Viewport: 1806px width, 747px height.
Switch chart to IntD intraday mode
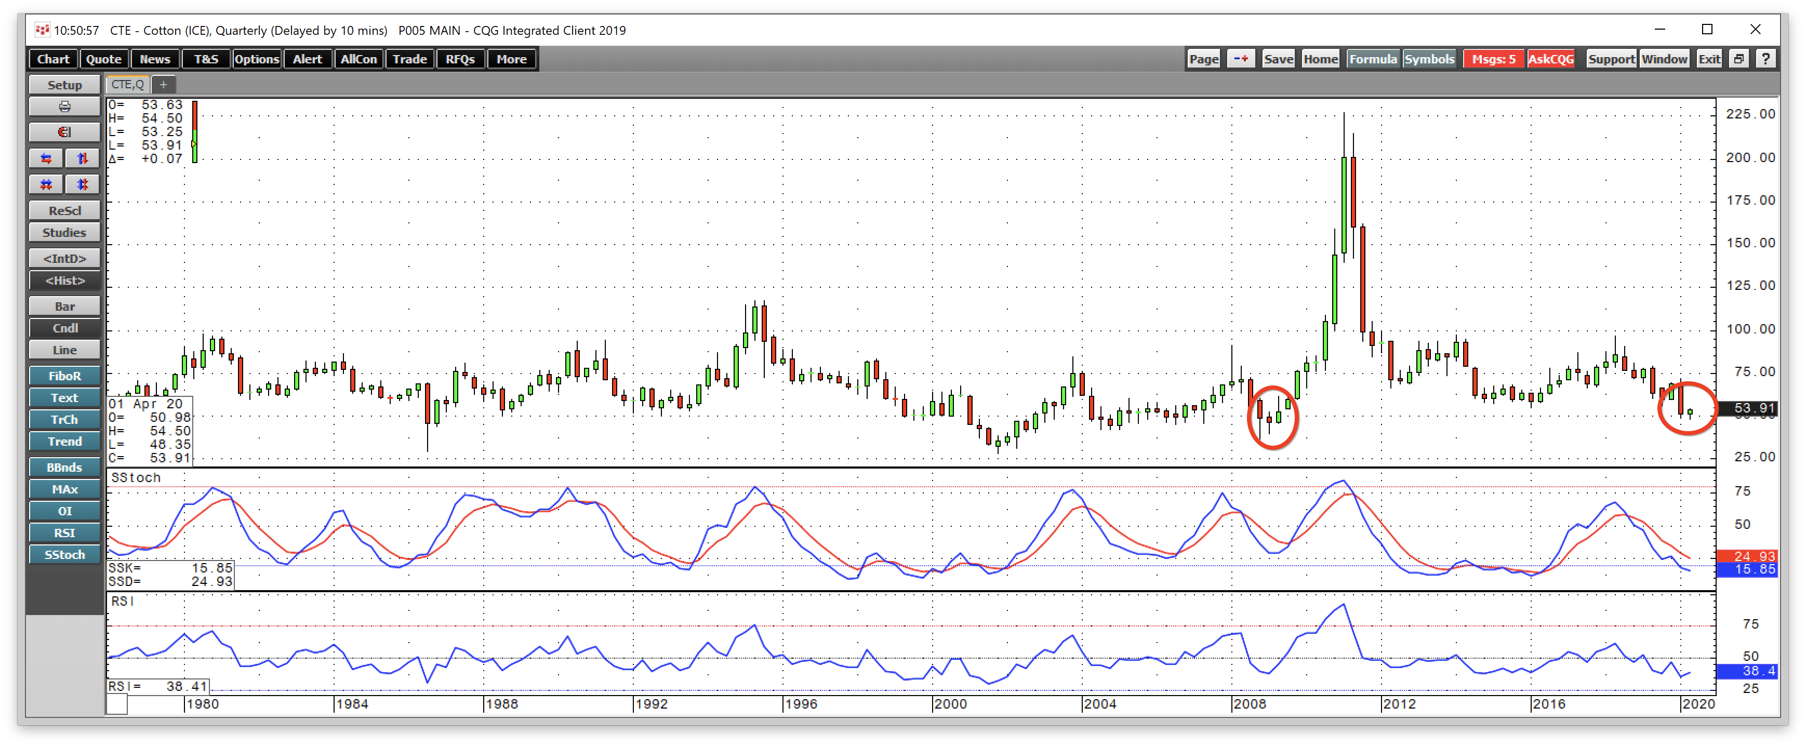click(64, 259)
